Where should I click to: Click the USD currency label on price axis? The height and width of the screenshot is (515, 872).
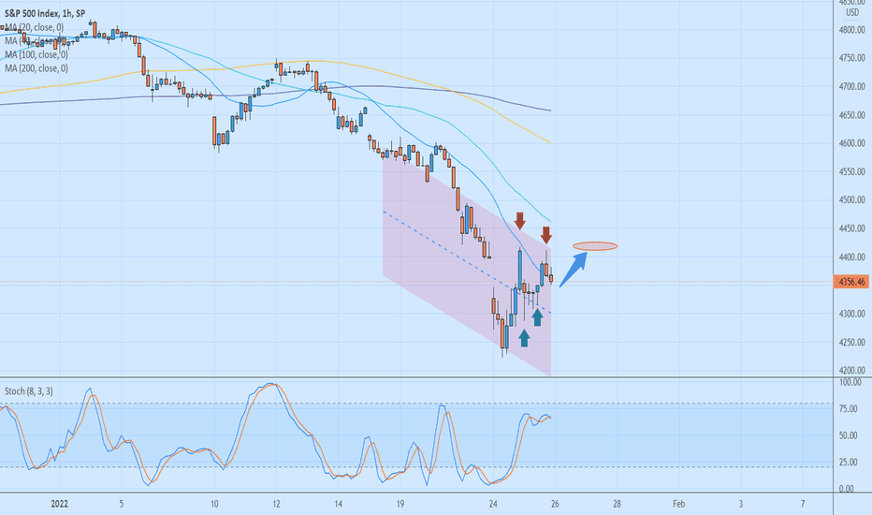(x=852, y=12)
